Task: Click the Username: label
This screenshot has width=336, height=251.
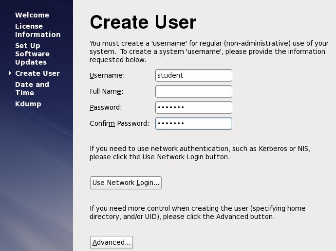Action: [x=107, y=75]
